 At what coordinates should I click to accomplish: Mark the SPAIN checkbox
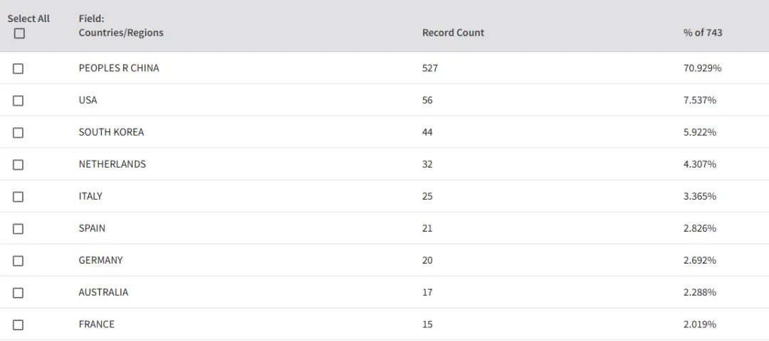[18, 229]
